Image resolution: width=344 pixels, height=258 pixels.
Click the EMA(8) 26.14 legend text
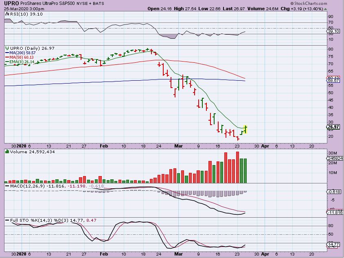22,62
